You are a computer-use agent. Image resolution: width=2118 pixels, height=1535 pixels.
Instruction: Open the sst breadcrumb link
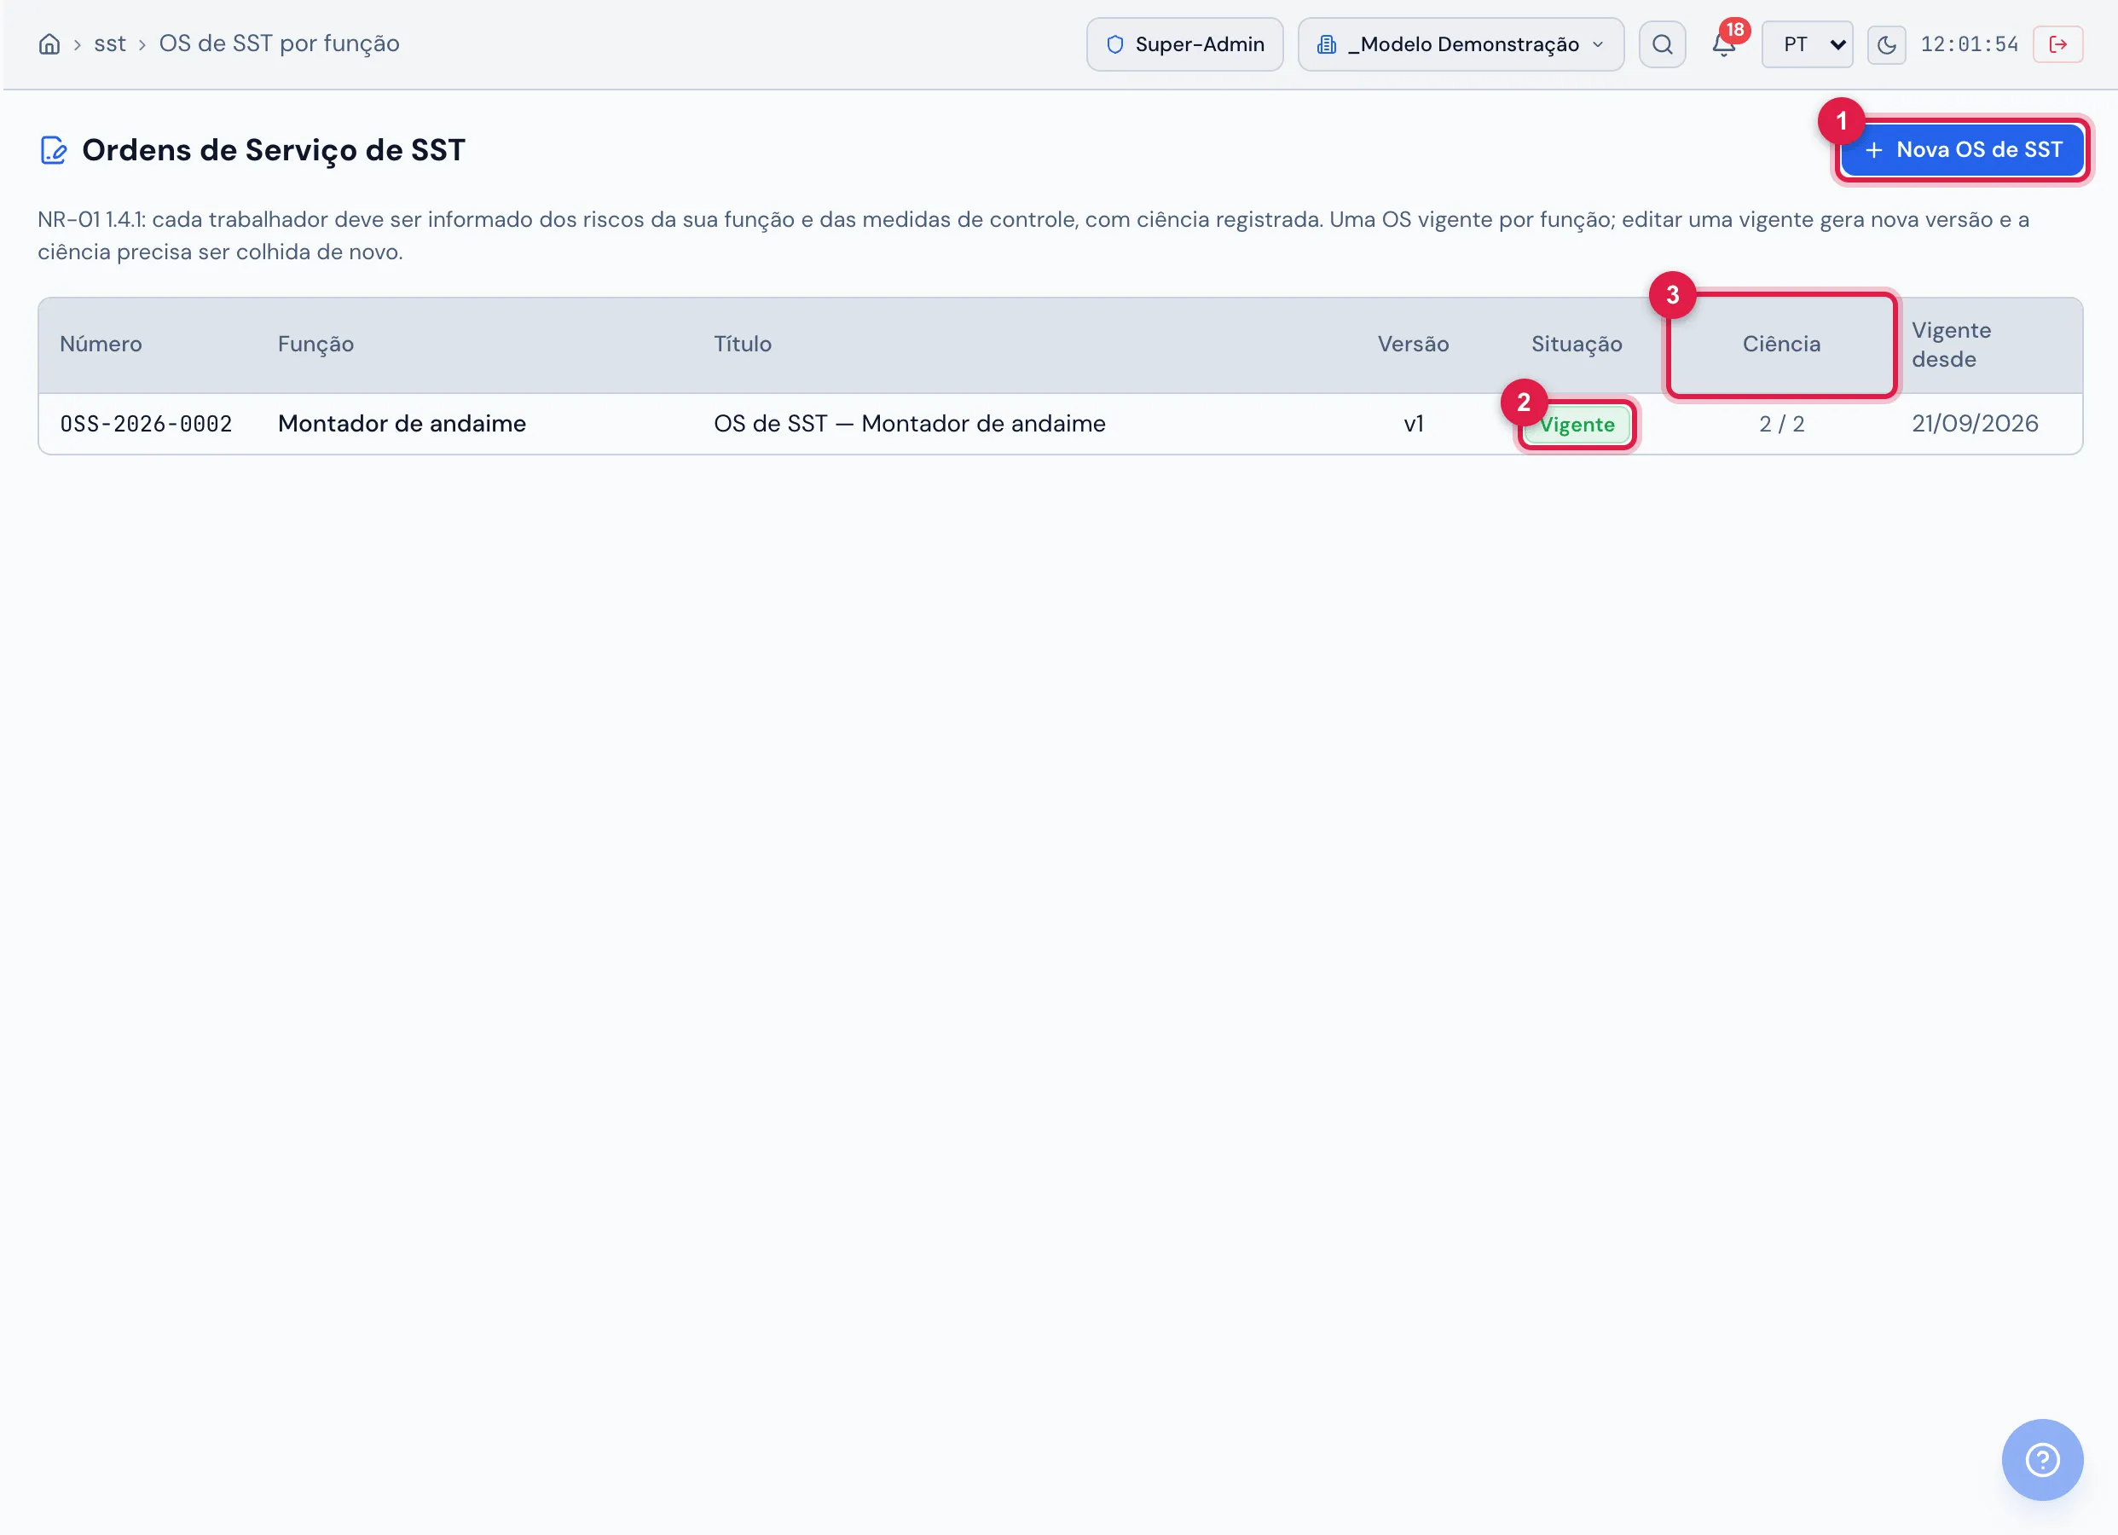pyautogui.click(x=109, y=43)
